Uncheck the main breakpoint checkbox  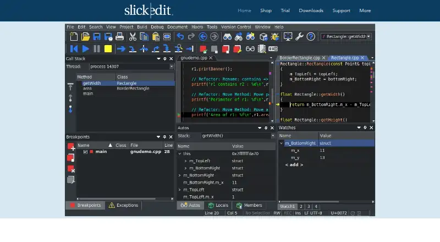85,152
